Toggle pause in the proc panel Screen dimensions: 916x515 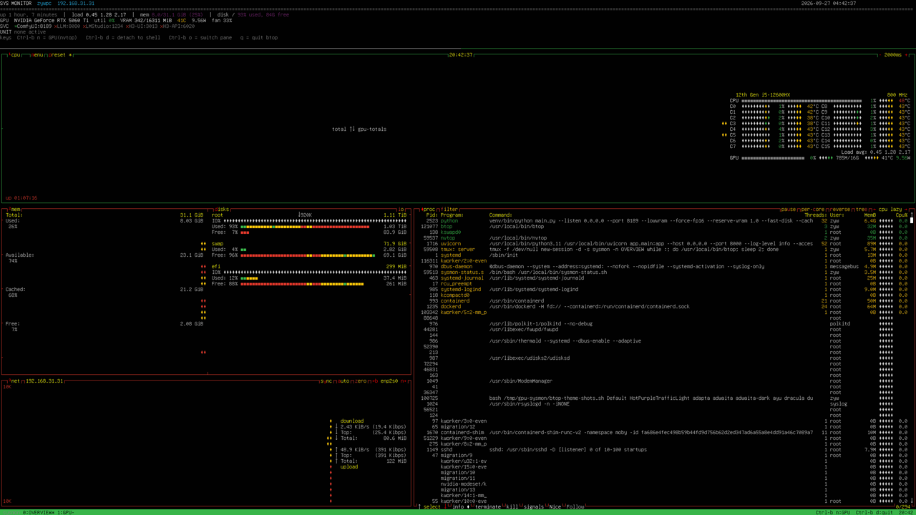789,210
